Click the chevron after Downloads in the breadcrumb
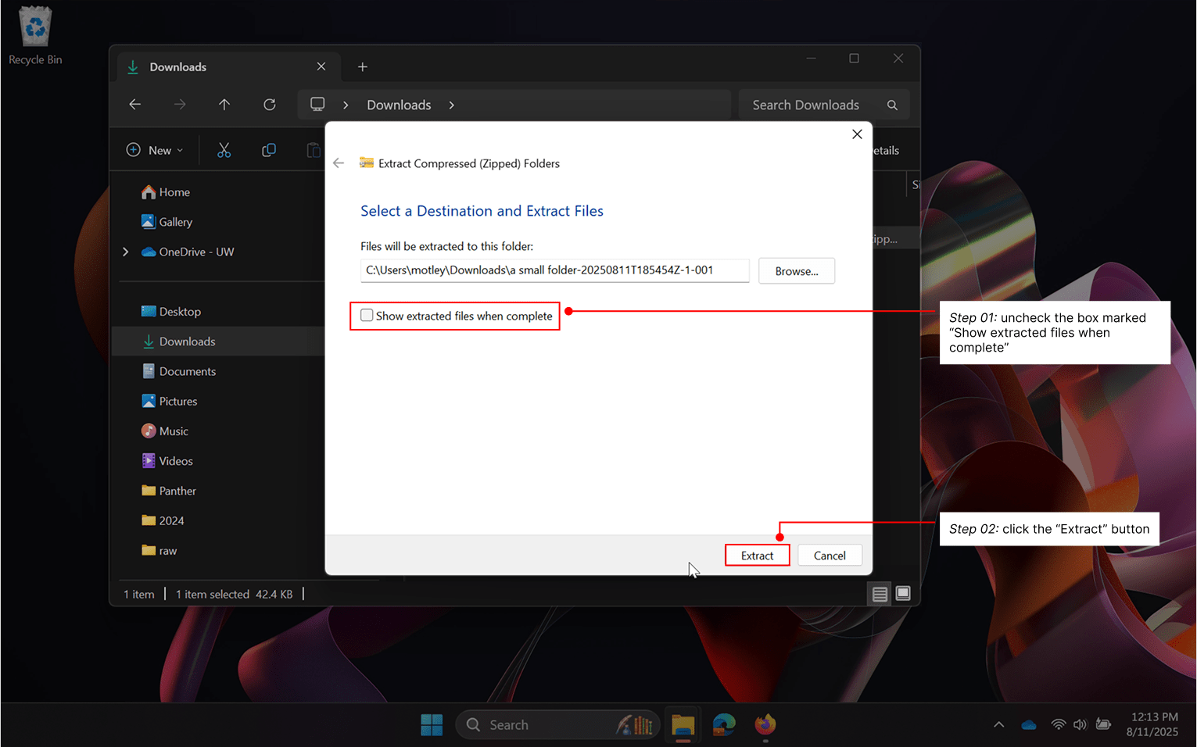1197x747 pixels. point(451,104)
